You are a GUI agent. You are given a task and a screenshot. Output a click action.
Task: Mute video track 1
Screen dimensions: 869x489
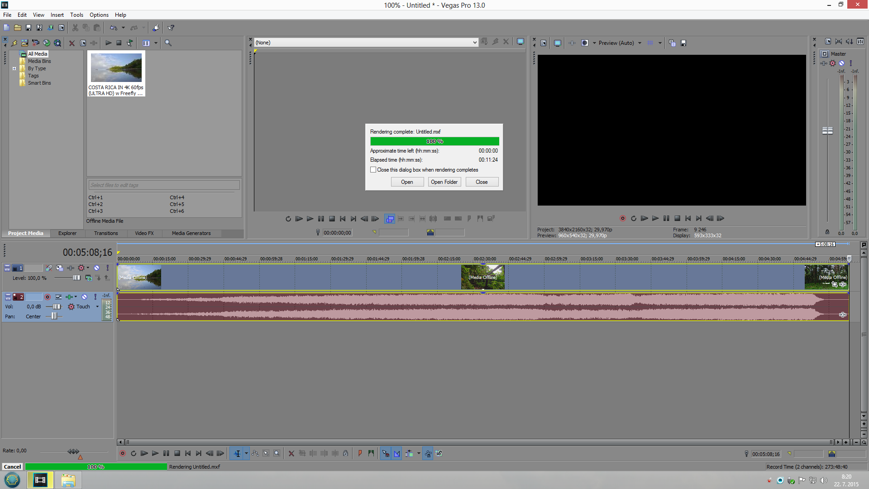96,268
